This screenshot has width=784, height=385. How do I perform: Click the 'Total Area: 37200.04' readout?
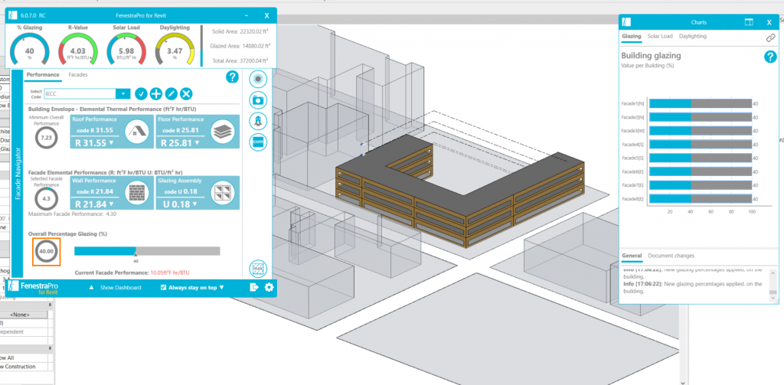point(241,60)
